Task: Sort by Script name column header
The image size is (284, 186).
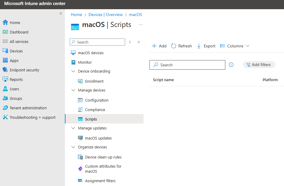Action: [163, 80]
